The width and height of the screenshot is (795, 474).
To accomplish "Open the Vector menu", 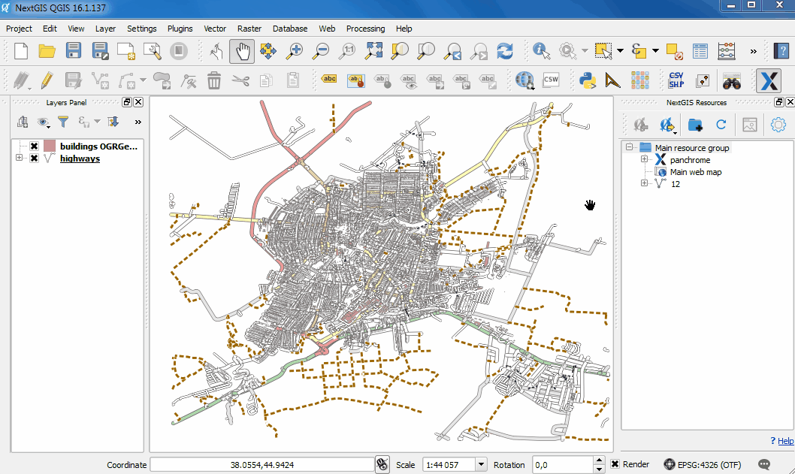I will (215, 29).
